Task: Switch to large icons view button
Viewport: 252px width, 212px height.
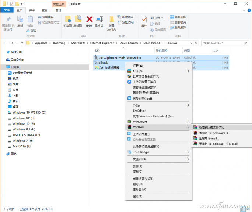Action: pos(248,209)
